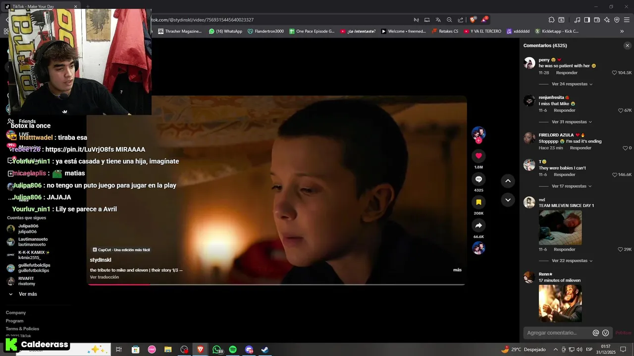Reply to FIRELORD AZULA with Responder
The width and height of the screenshot is (634, 356).
(581, 148)
